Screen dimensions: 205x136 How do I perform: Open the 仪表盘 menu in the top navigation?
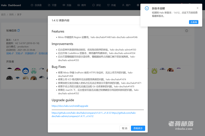click(36, 5)
